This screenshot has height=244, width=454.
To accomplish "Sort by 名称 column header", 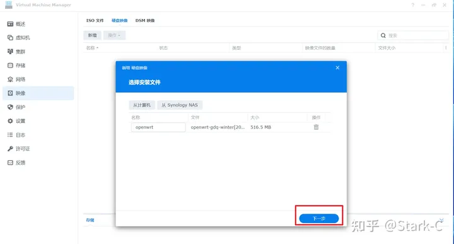I will tap(92, 48).
